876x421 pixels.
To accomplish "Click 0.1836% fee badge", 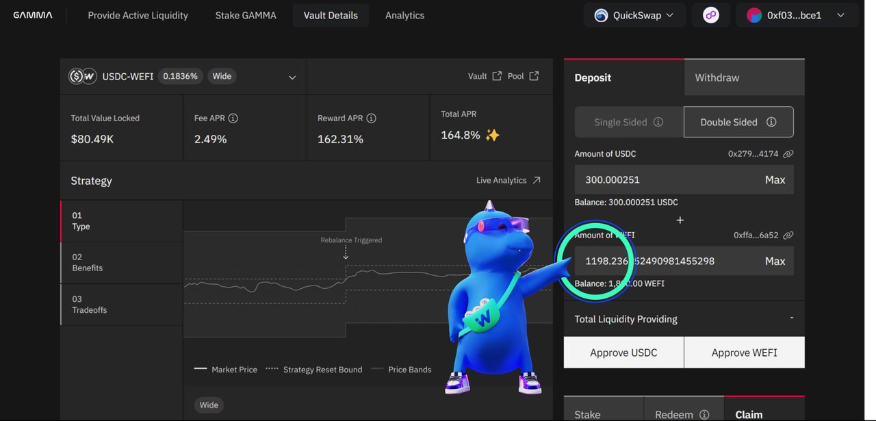I will pos(180,76).
